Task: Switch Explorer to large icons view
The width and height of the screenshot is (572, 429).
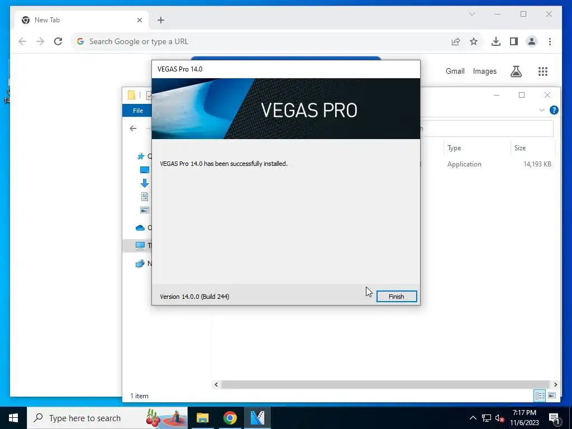Action: click(552, 395)
